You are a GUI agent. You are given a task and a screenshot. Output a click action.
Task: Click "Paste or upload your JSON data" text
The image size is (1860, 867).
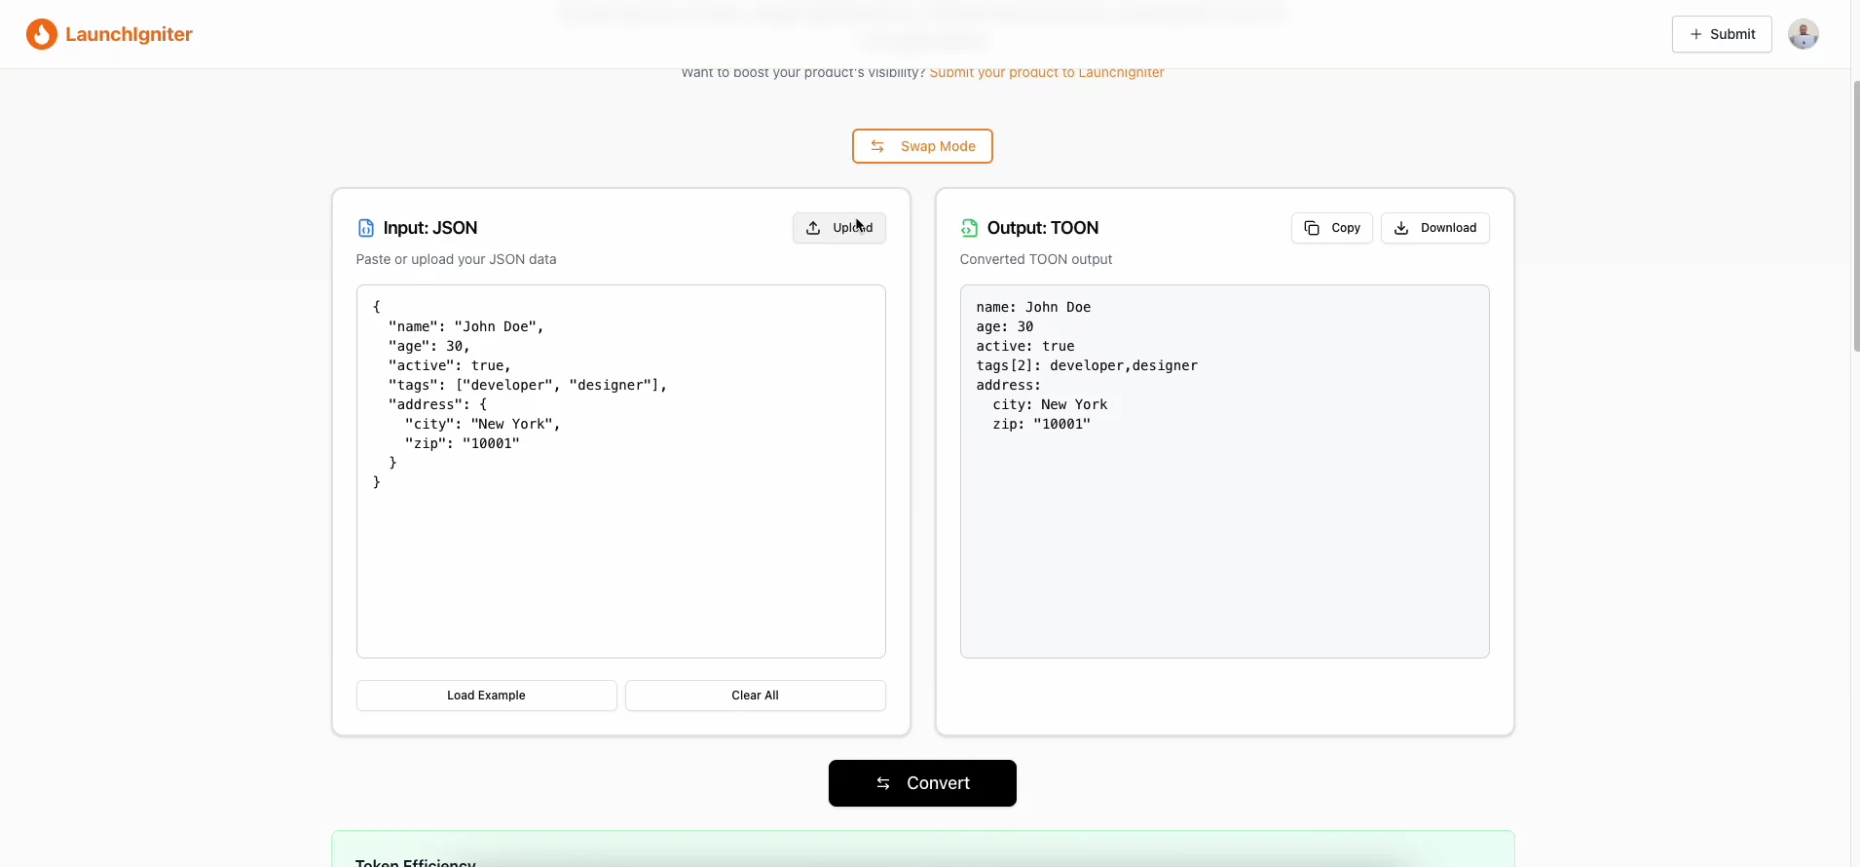tap(457, 259)
